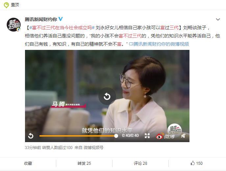Open the 评论 28 comments tab
This screenshot has height=171, width=226.
tap(140, 163)
